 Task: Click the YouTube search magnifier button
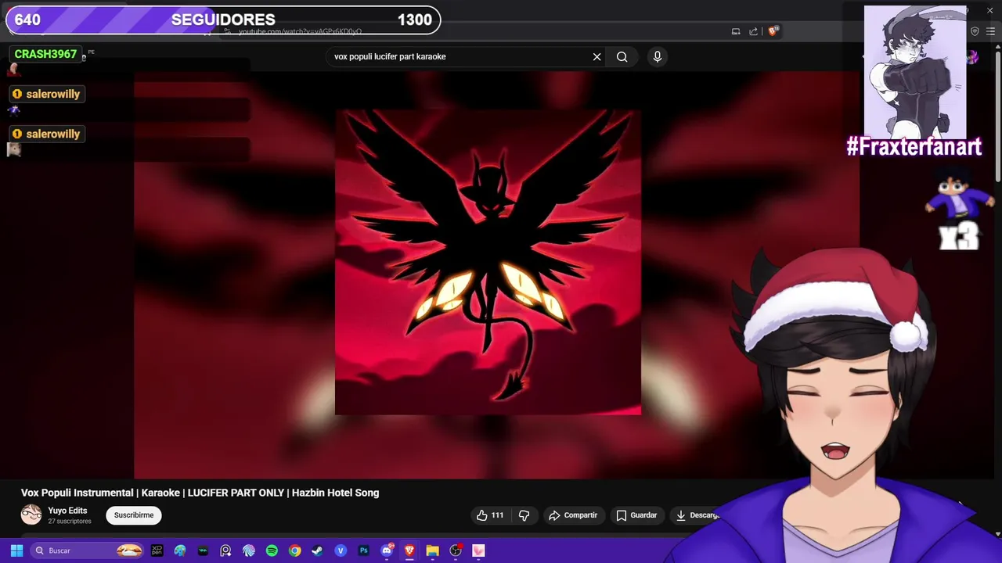(x=622, y=56)
